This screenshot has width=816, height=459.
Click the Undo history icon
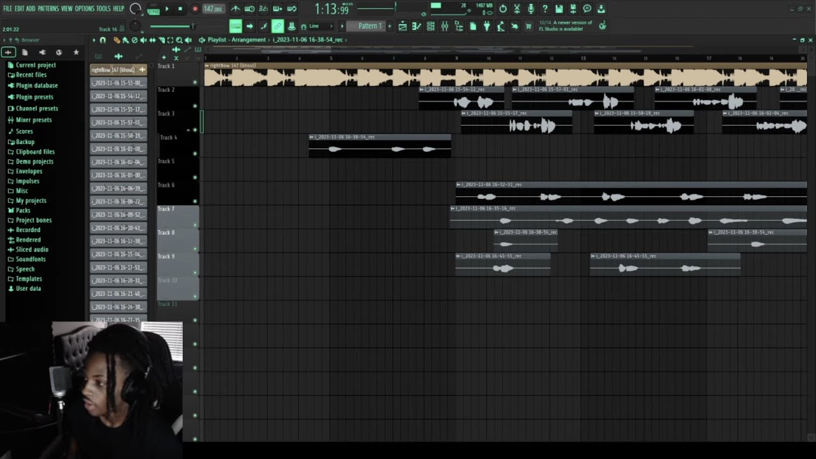coord(503,9)
